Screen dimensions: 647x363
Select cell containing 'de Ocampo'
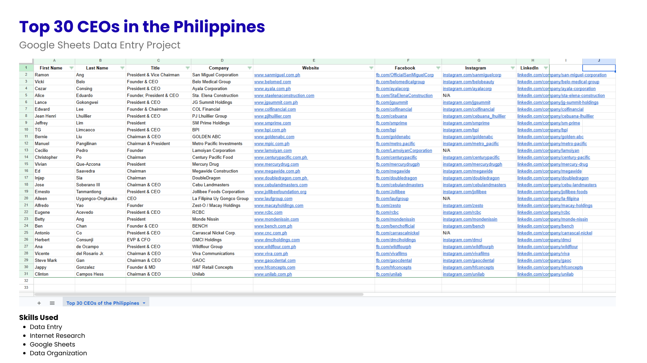coord(100,247)
